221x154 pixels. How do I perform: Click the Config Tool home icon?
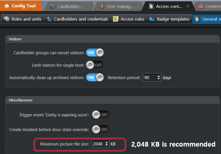[x=7, y=6]
